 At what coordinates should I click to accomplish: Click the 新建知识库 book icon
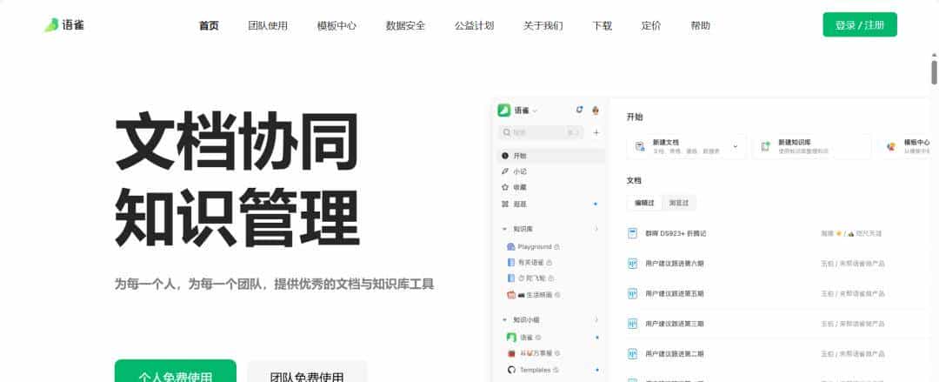coord(765,146)
